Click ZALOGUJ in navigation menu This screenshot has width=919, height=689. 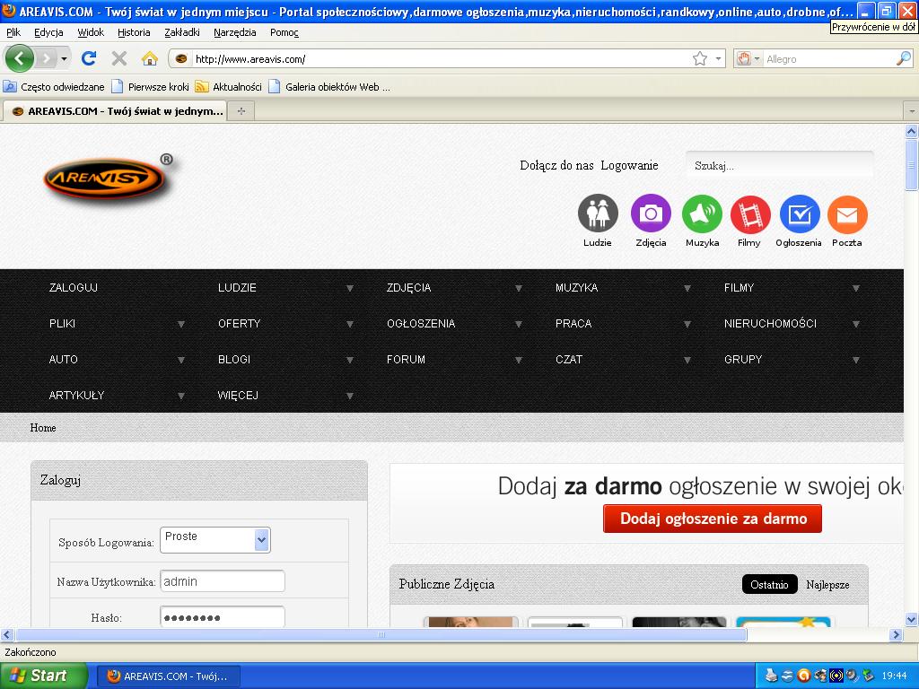point(74,288)
